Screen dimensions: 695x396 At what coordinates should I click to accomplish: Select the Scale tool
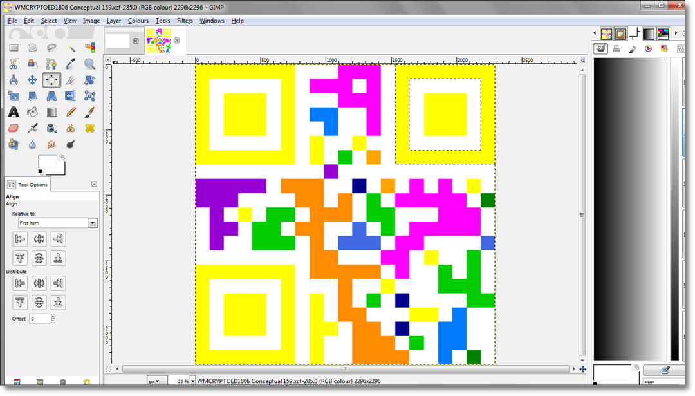pos(14,96)
